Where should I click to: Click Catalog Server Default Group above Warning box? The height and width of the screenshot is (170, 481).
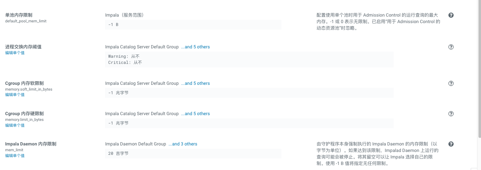coord(142,47)
